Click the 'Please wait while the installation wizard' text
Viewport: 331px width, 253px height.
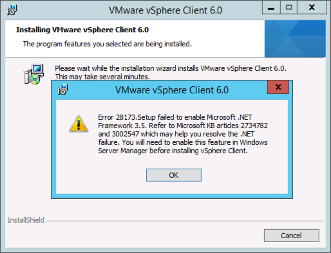click(x=171, y=68)
